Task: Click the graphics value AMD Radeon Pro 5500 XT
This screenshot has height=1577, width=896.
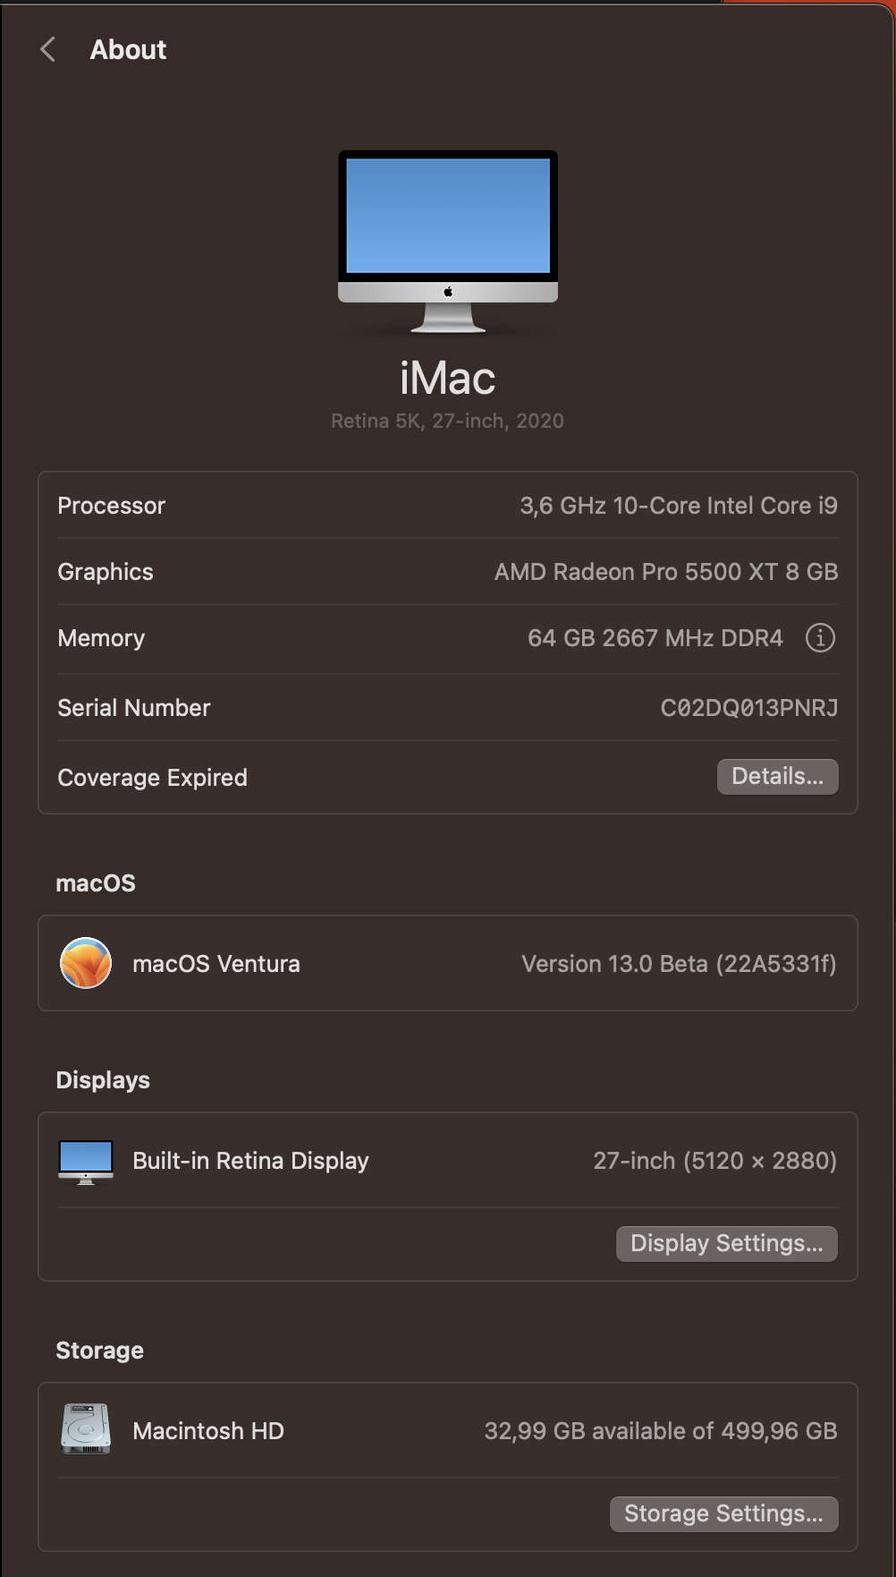Action: tap(666, 572)
